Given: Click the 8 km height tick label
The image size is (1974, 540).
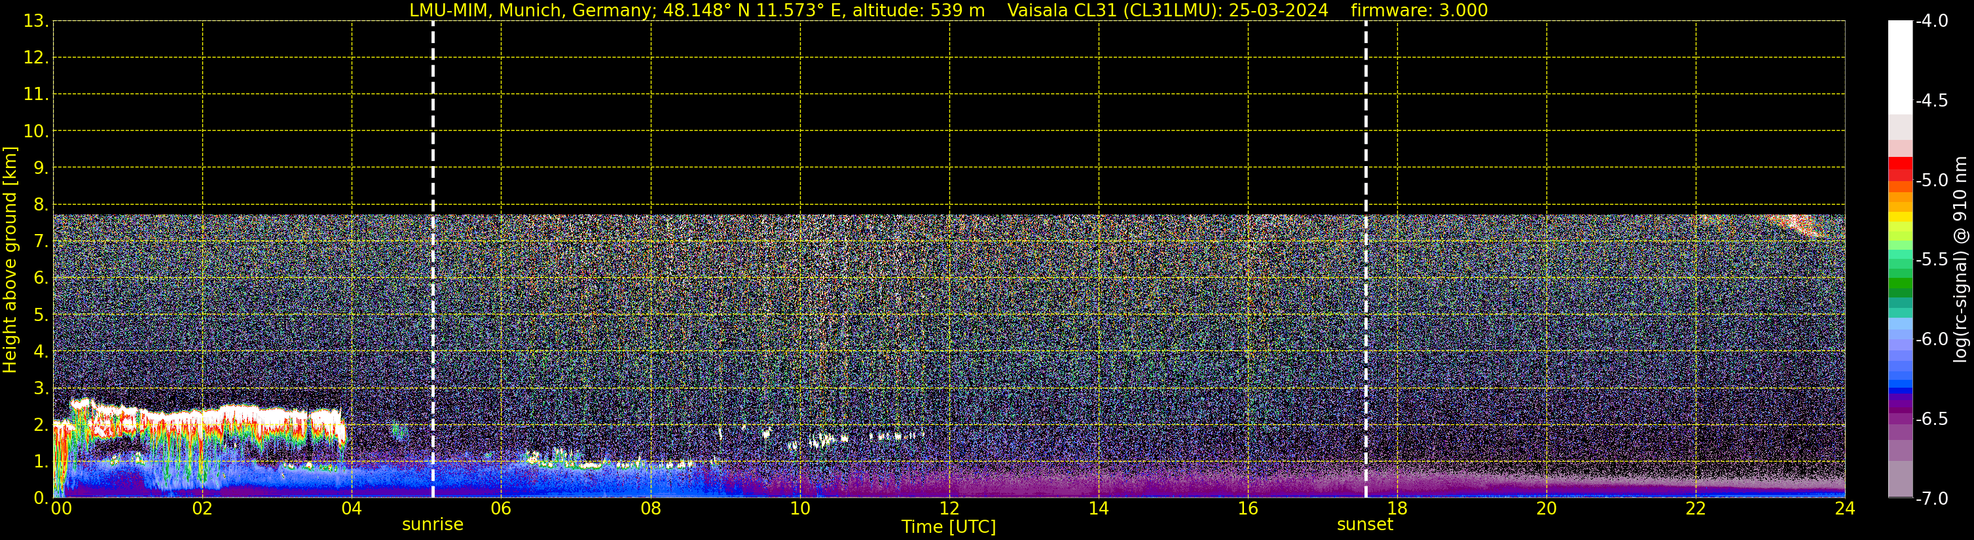Looking at the screenshot, I should click(x=40, y=204).
